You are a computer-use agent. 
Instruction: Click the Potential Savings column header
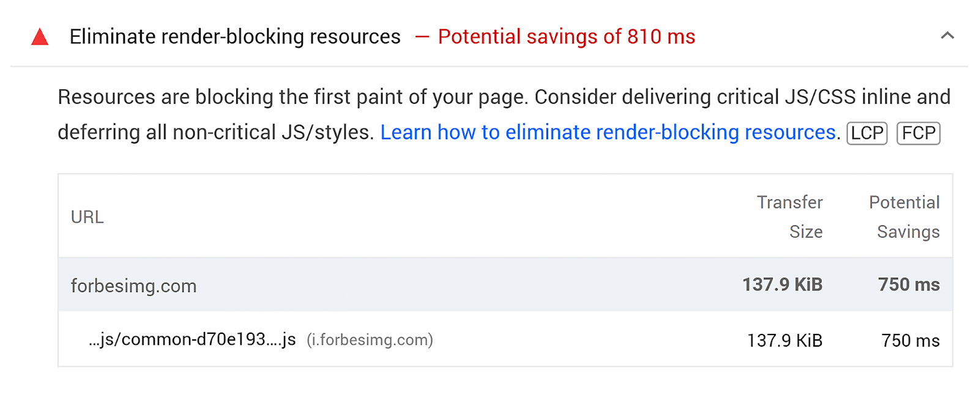(904, 217)
